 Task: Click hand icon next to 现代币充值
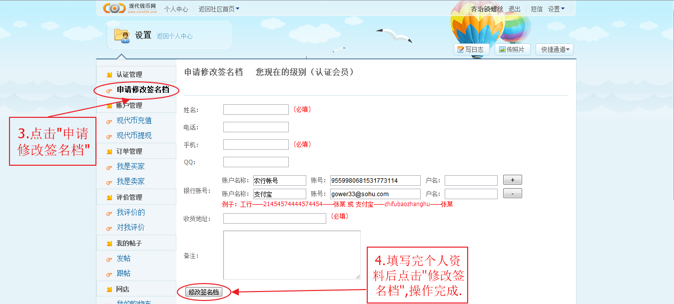pyautogui.click(x=109, y=121)
